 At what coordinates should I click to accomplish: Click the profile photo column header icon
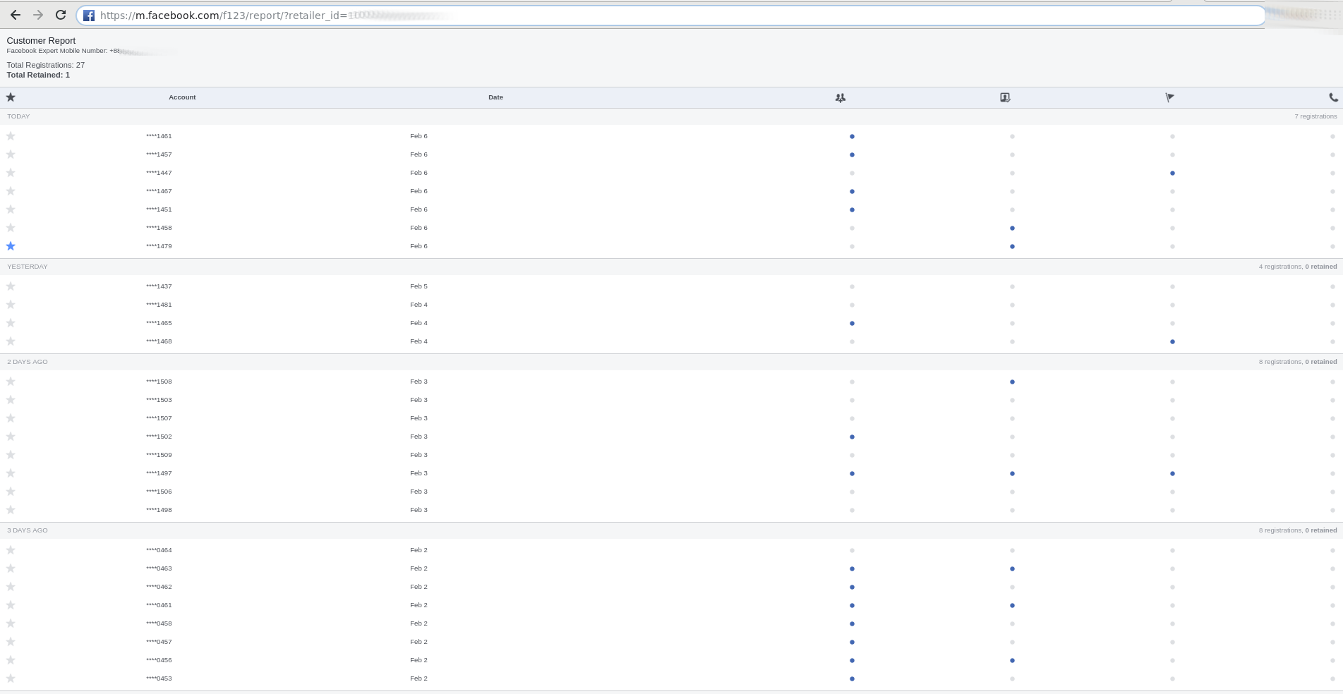[x=1005, y=97]
